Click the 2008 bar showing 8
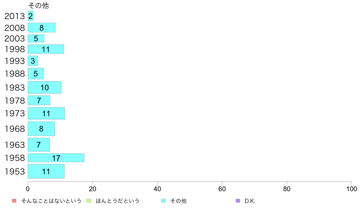The image size is (360, 223). click(x=42, y=28)
